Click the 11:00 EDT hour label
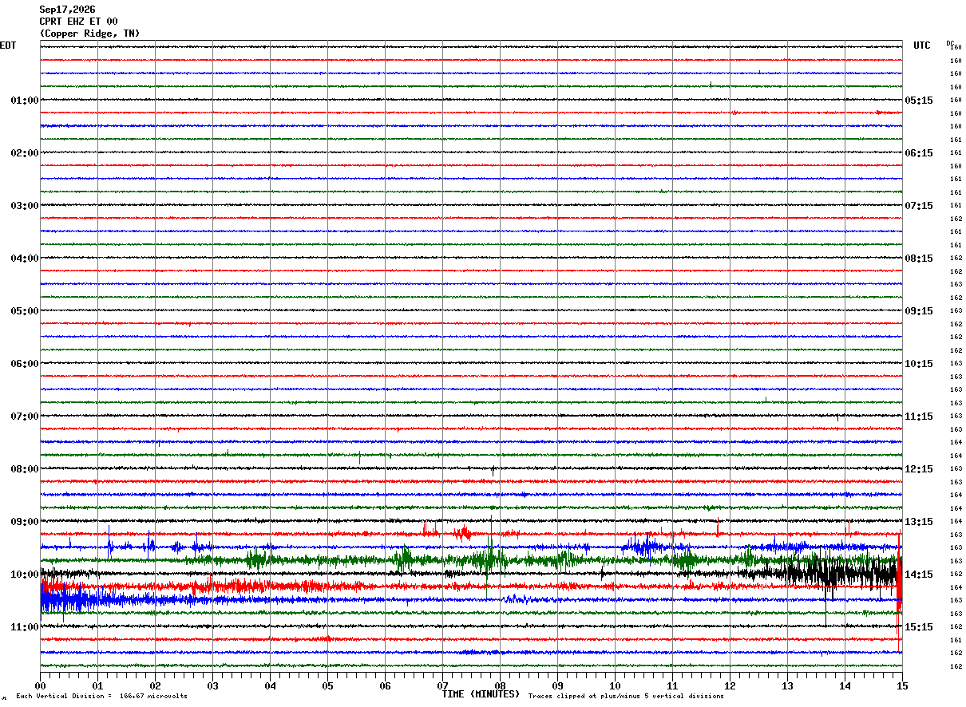Image resolution: width=966 pixels, height=707 pixels. pos(24,627)
